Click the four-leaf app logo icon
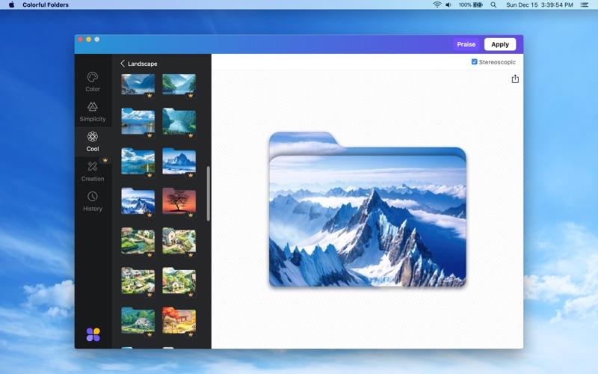The height and width of the screenshot is (374, 598). [93, 334]
